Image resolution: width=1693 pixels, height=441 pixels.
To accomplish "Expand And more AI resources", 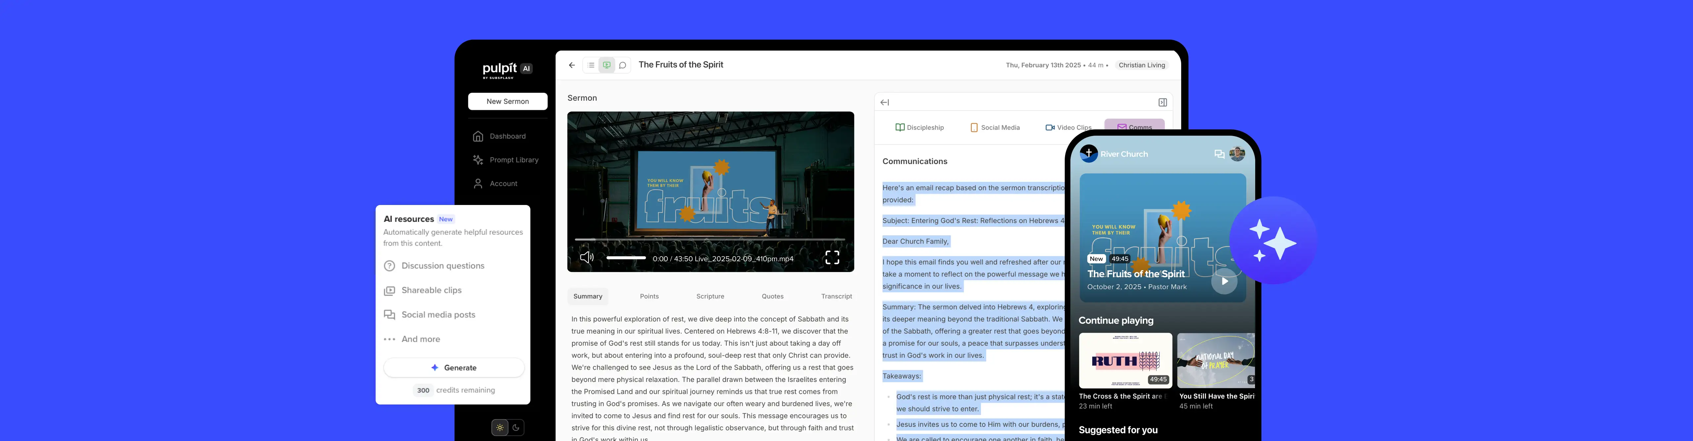I will point(421,339).
